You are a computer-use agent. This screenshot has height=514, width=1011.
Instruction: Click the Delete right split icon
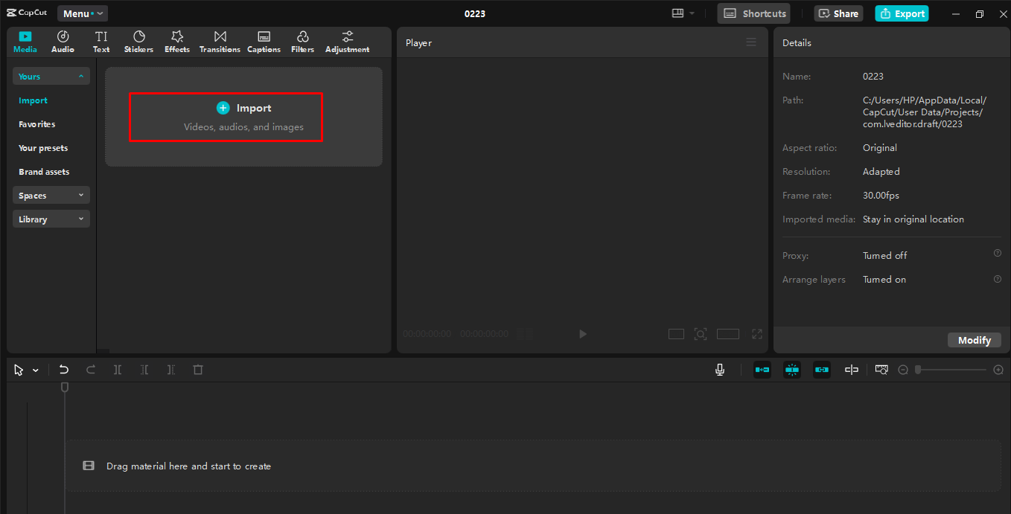[171, 370]
